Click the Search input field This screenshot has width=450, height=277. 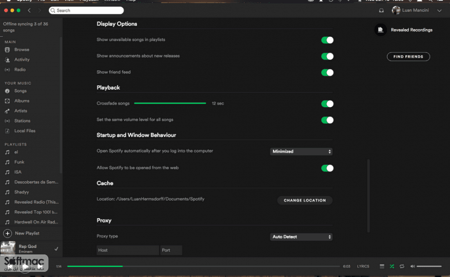86,10
